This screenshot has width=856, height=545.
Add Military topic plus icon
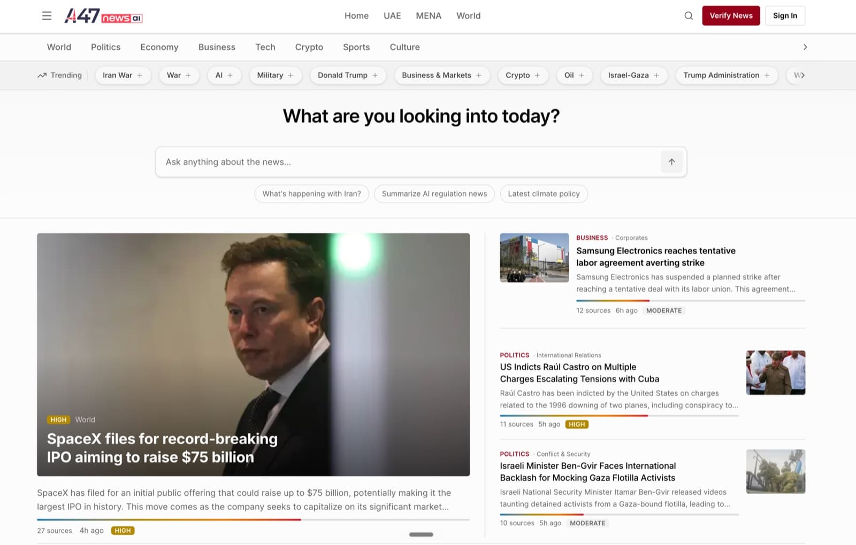click(x=291, y=75)
